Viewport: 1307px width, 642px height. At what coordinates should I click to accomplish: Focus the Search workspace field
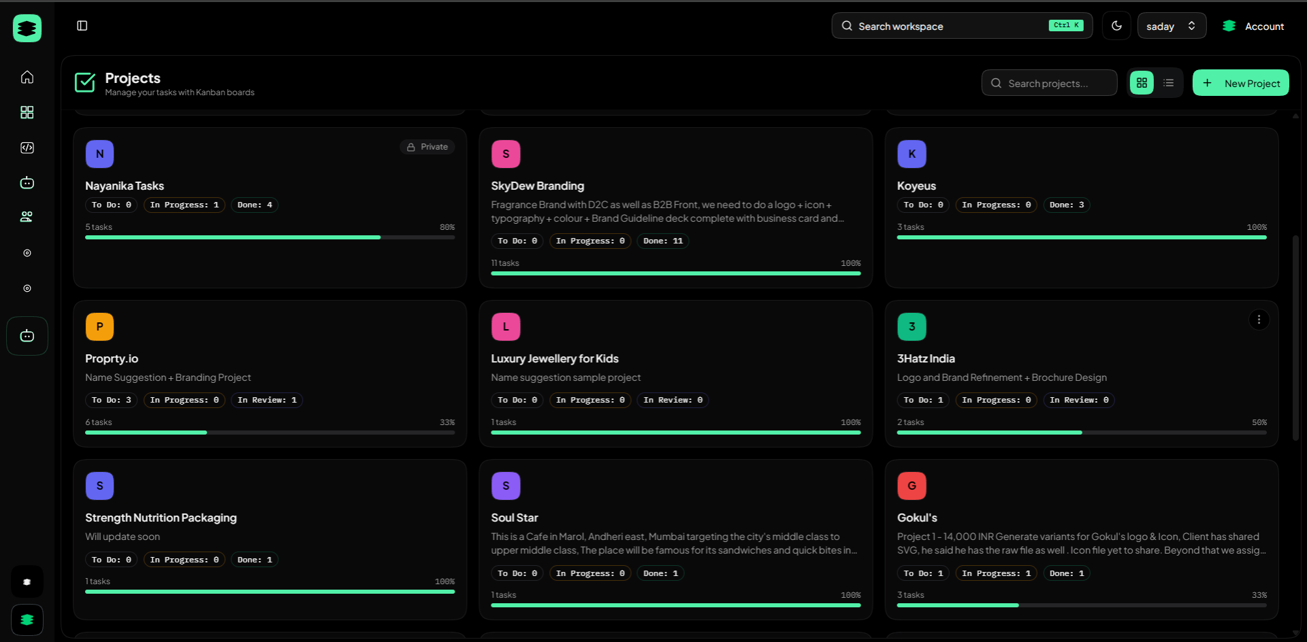click(962, 26)
